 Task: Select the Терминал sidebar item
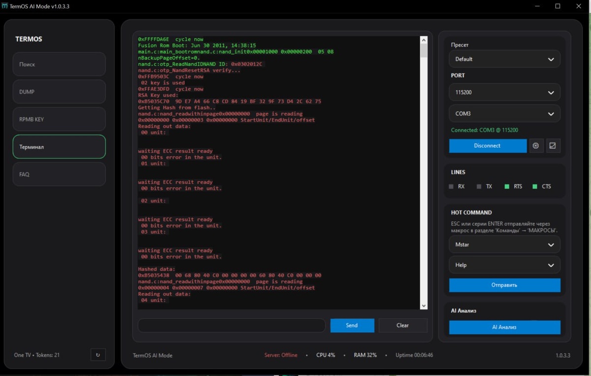click(59, 147)
